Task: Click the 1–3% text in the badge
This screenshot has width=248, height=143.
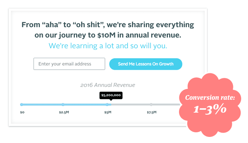Action: click(x=210, y=109)
